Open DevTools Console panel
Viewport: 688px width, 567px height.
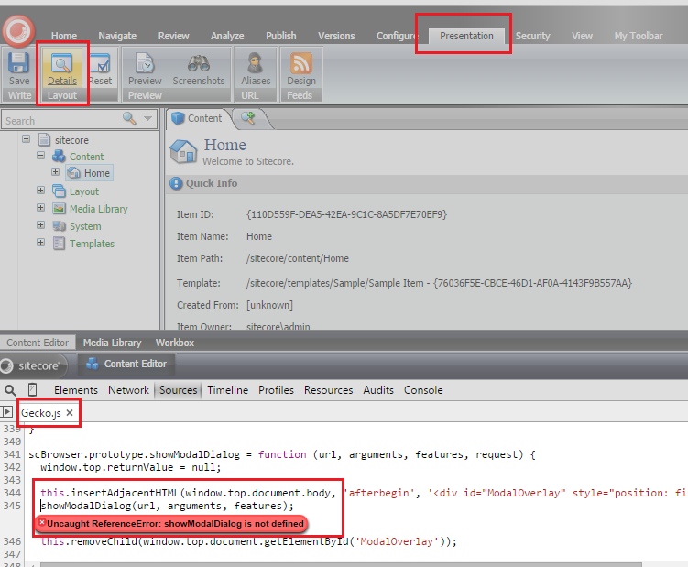coord(423,389)
